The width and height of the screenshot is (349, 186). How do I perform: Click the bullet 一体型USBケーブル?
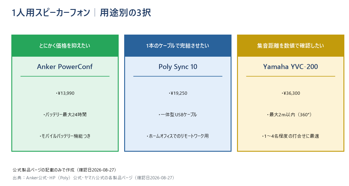[x=178, y=115]
